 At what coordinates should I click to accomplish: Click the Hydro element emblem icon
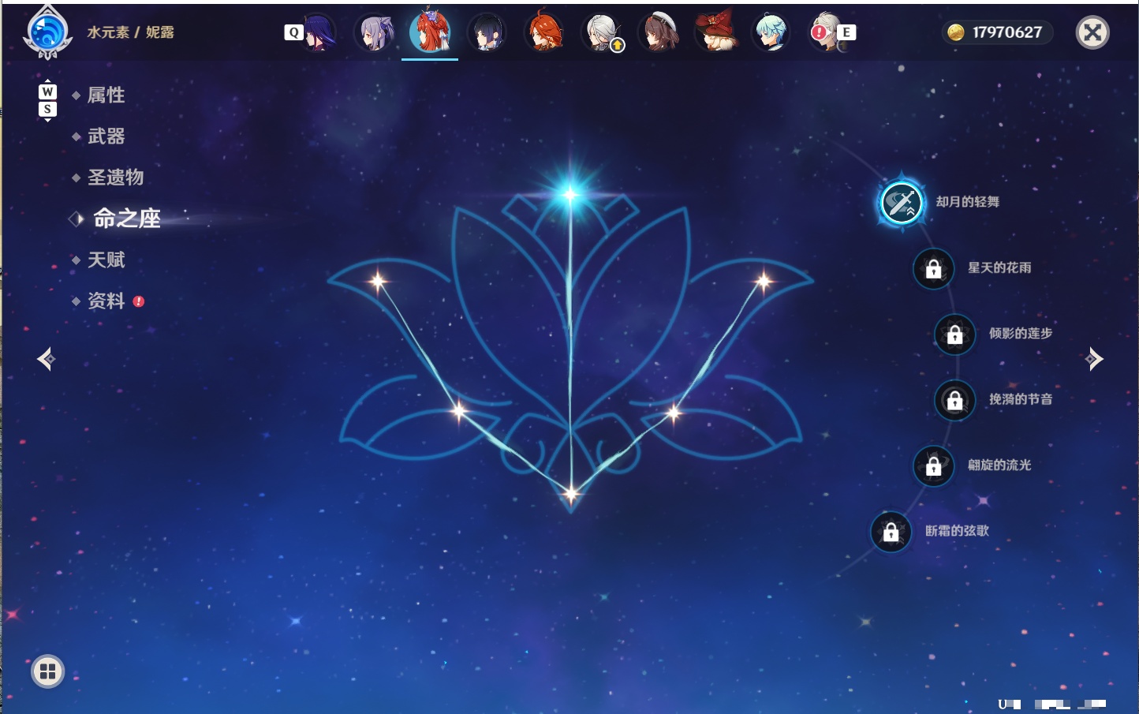pyautogui.click(x=48, y=32)
